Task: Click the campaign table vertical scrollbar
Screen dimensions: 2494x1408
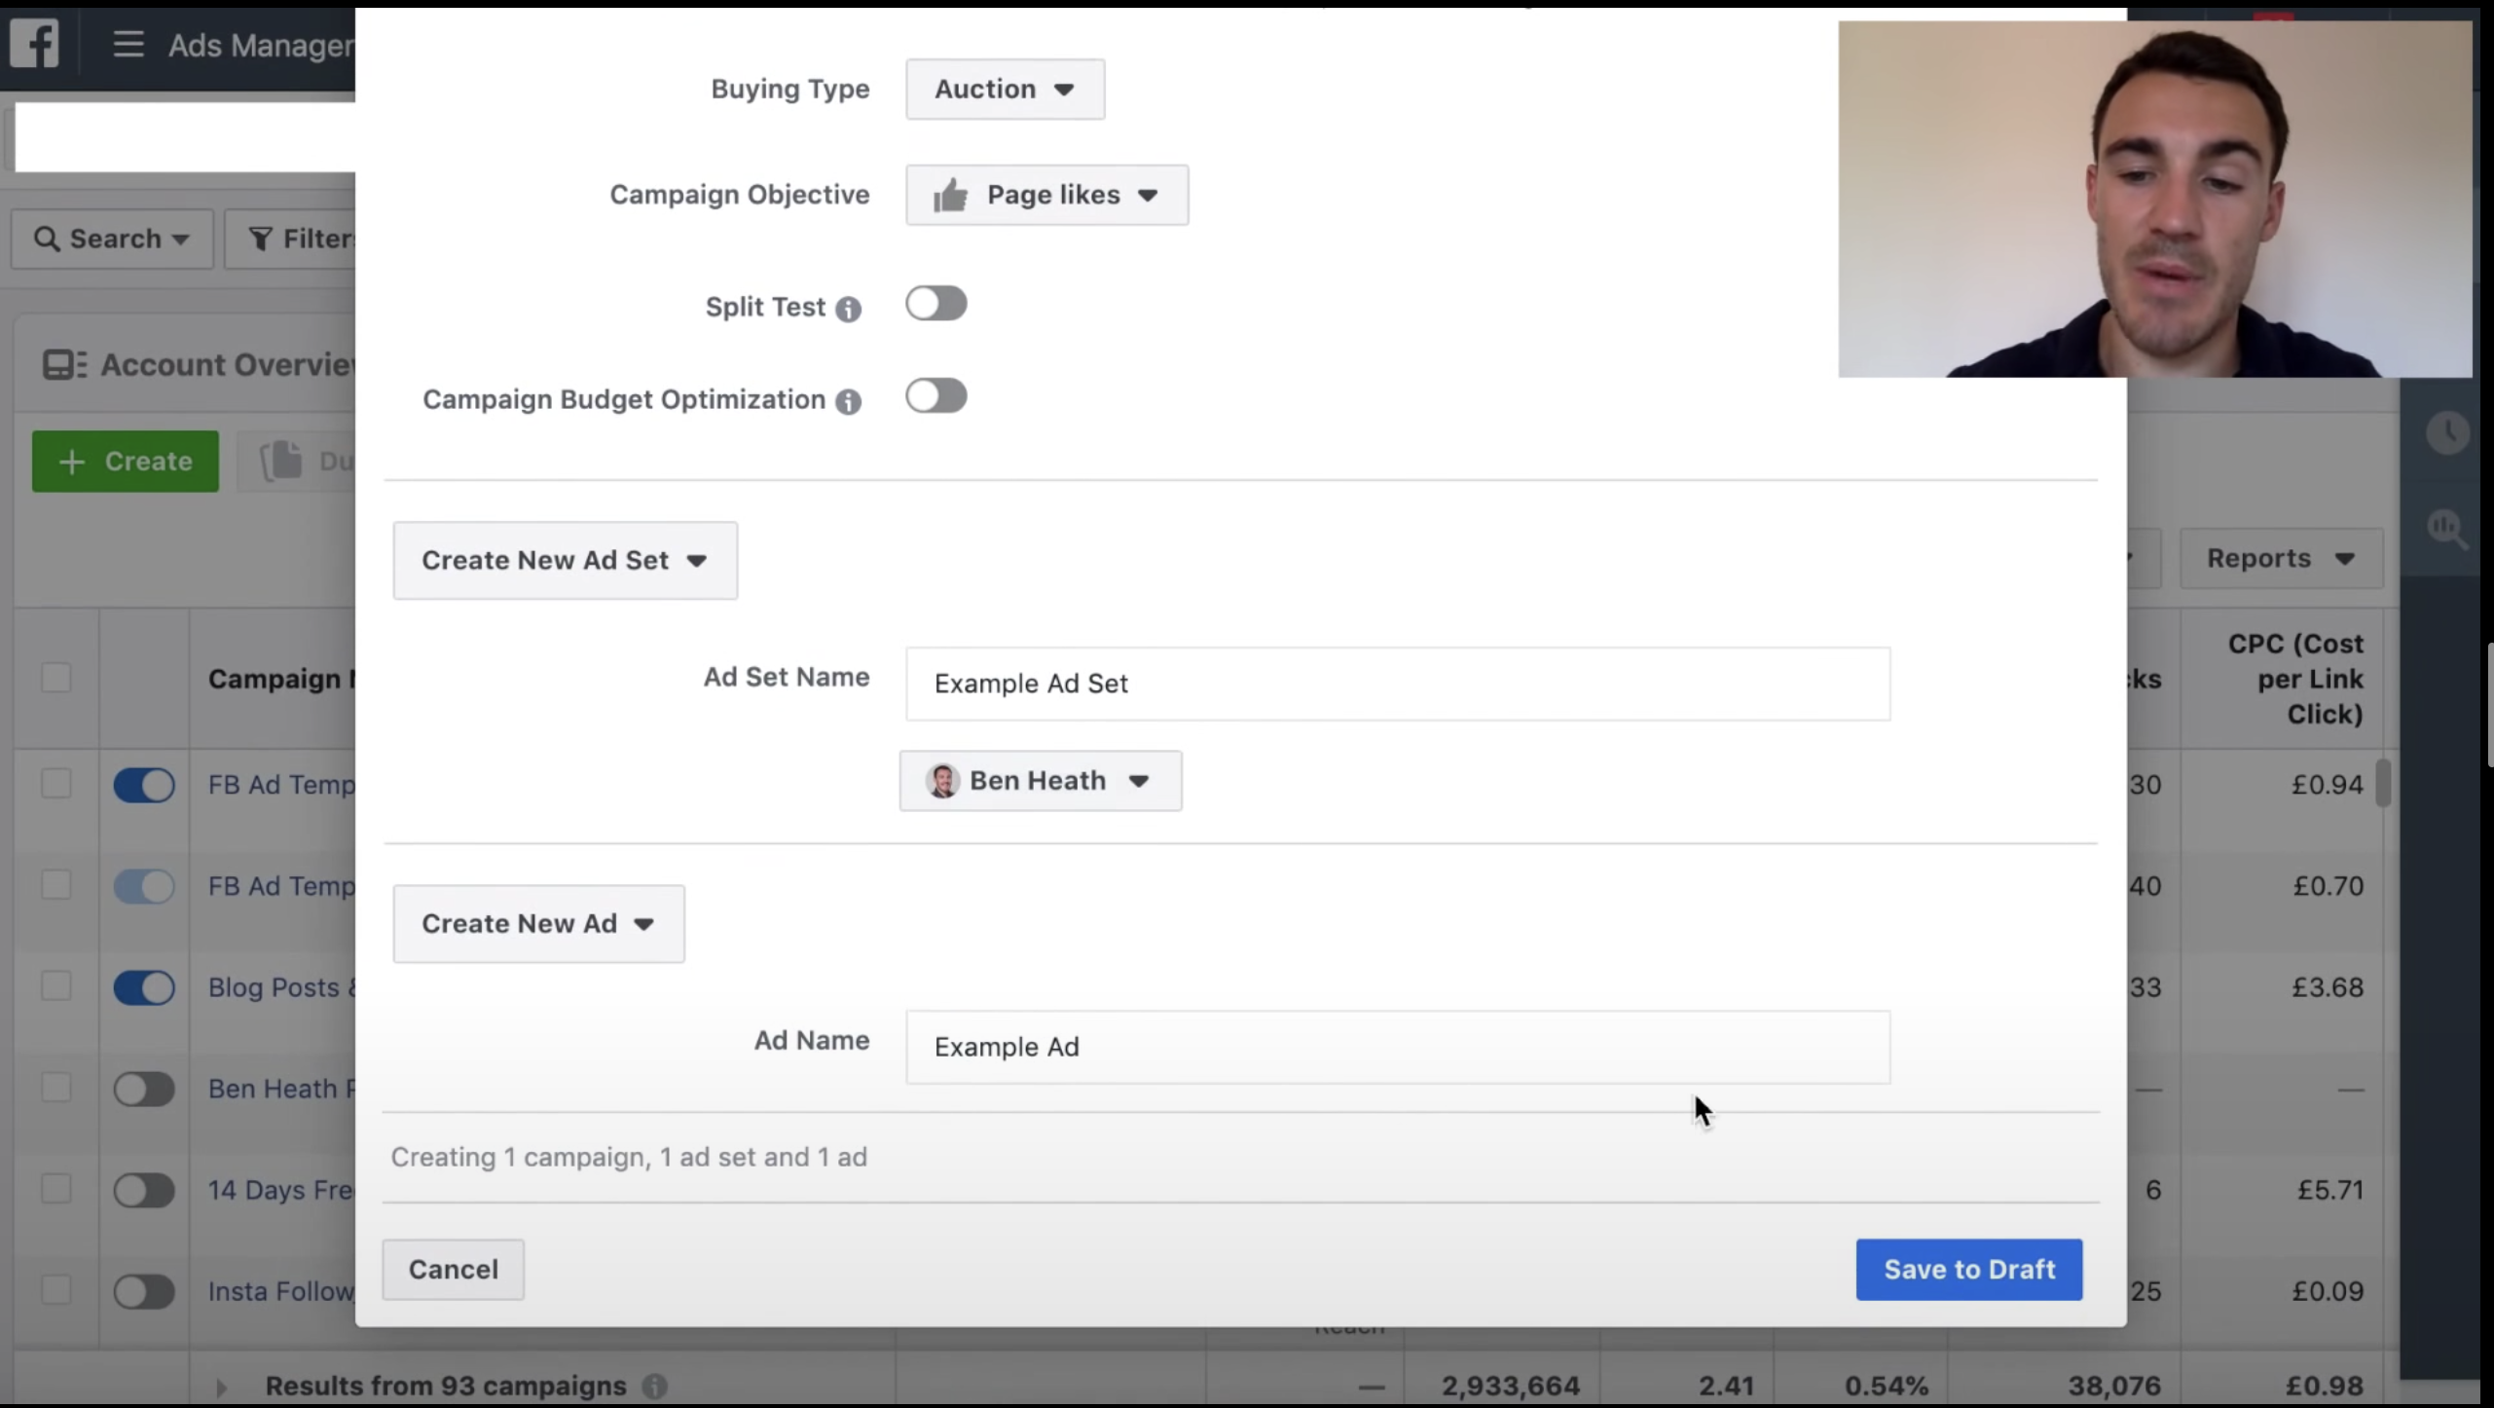Action: (x=2382, y=784)
